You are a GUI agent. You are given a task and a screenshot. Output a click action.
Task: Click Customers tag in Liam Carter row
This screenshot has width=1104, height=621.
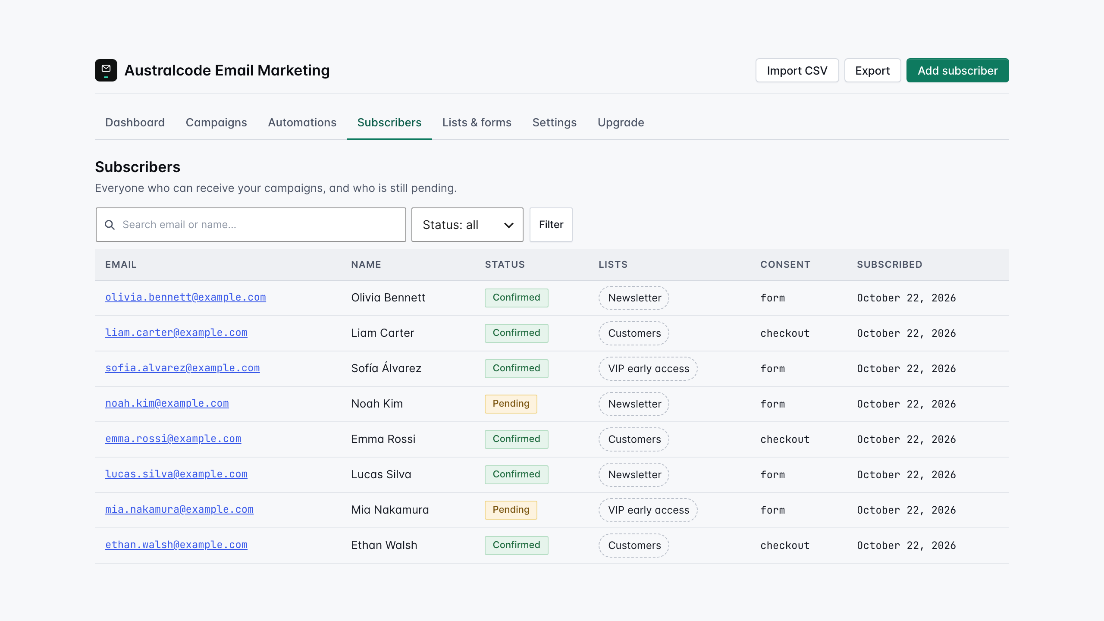point(634,333)
